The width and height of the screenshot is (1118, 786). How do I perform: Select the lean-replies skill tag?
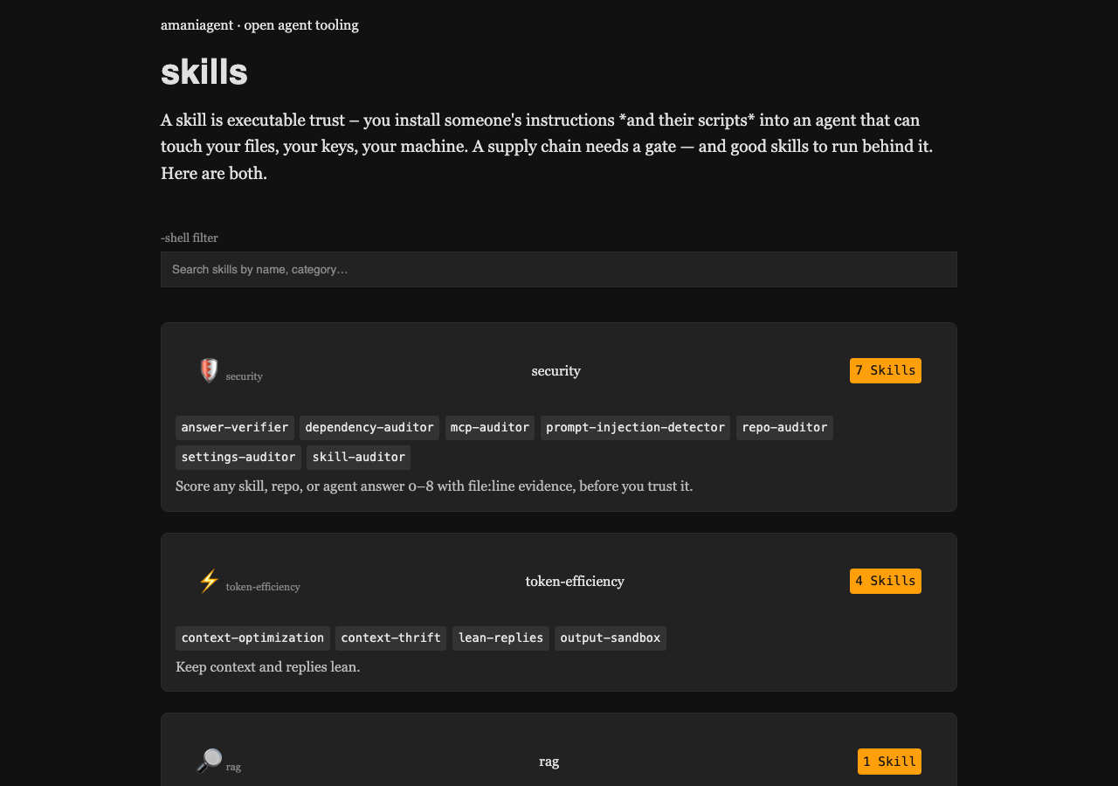tap(500, 638)
